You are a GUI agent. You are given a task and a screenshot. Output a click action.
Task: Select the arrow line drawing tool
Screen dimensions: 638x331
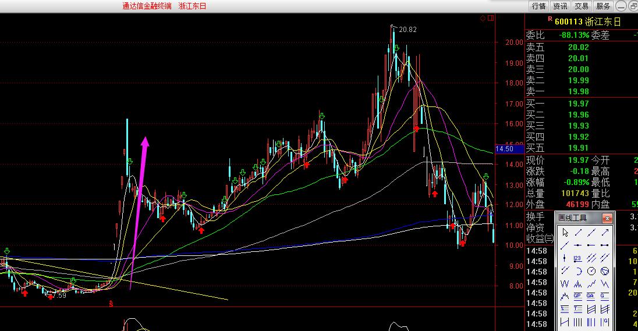tap(605, 233)
